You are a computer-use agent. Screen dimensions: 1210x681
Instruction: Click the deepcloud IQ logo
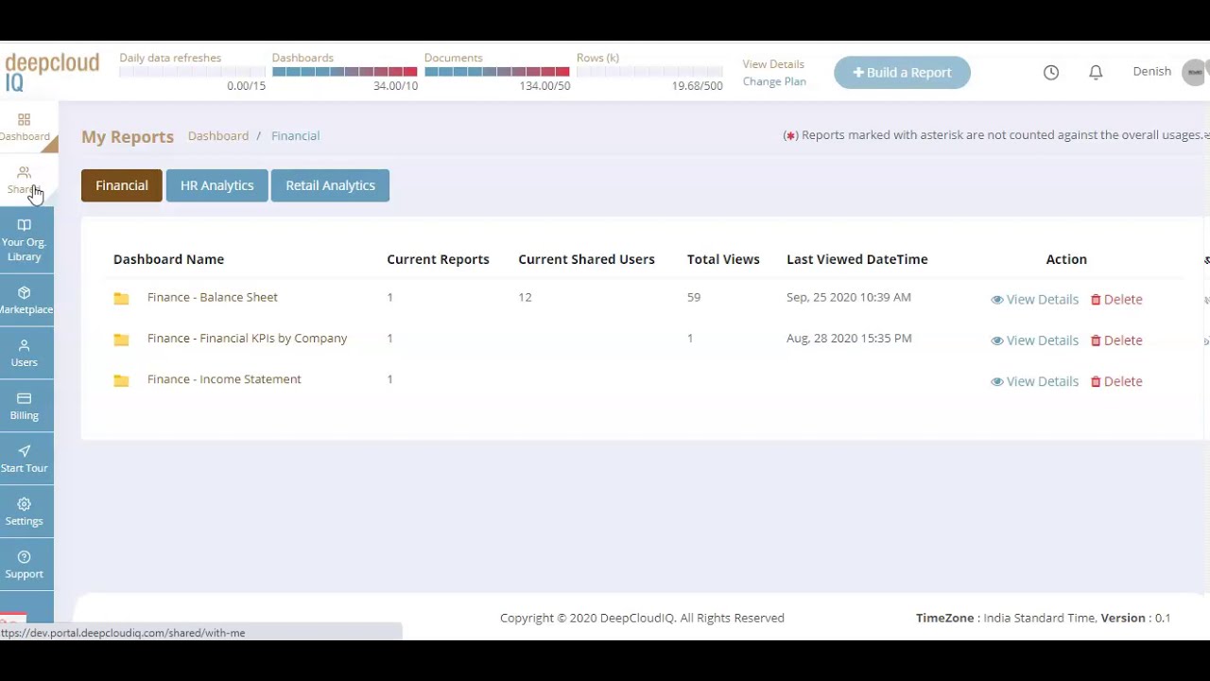pos(52,72)
